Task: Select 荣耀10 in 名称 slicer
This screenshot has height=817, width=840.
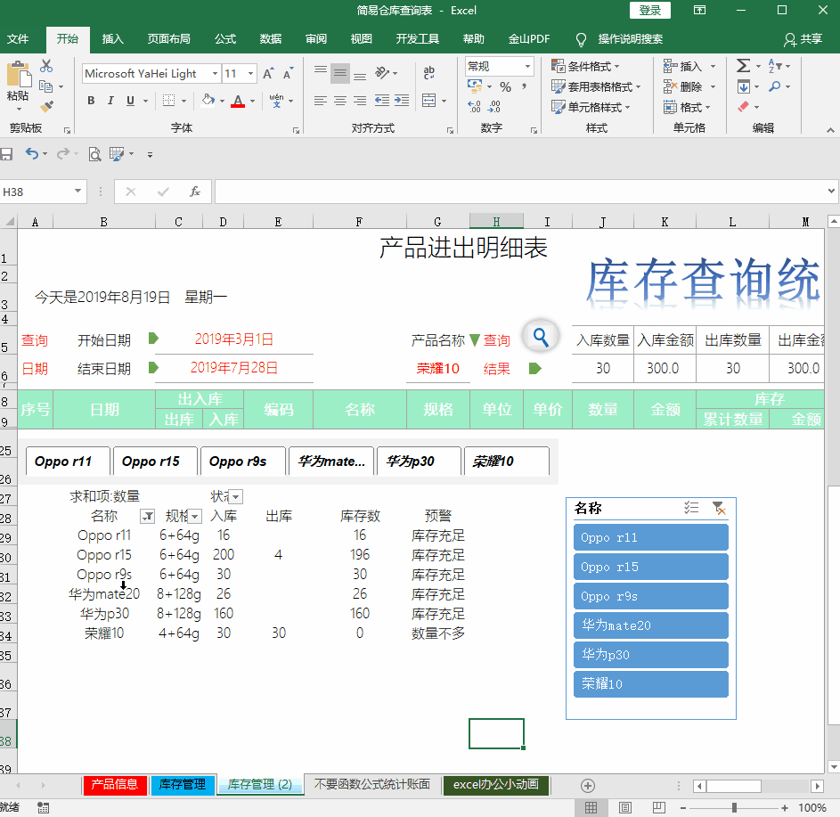Action: (x=651, y=683)
